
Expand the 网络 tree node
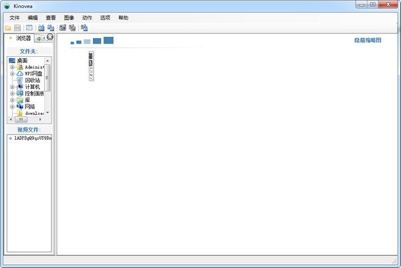(12, 107)
